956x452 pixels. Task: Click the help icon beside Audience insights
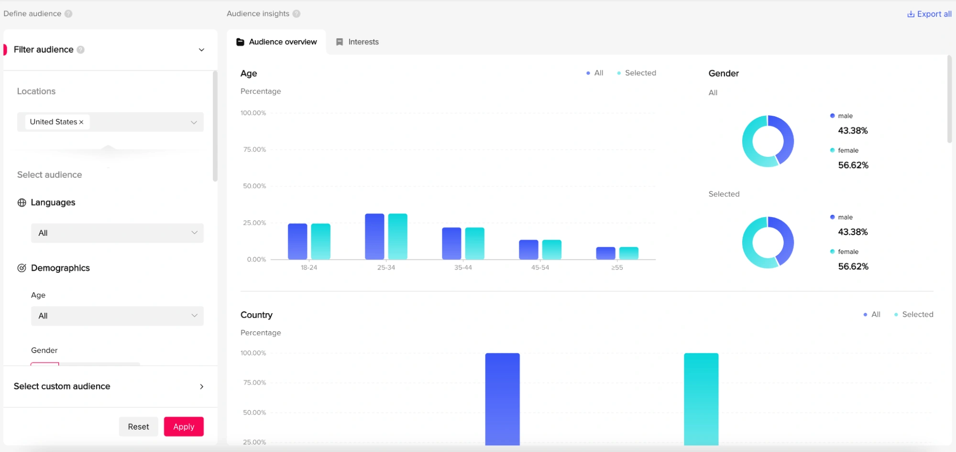pos(297,13)
